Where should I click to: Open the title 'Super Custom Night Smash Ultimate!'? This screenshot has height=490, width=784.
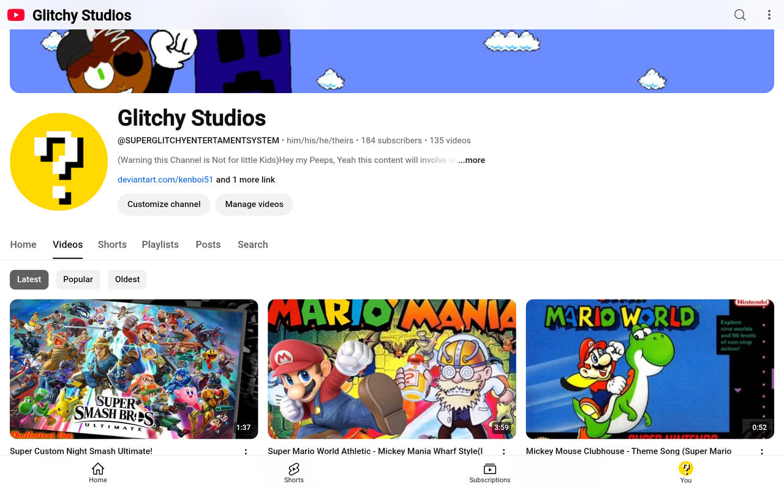[81, 451]
